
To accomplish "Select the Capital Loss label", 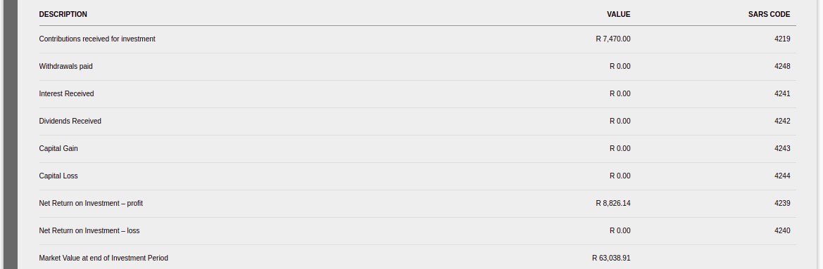I will point(58,176).
